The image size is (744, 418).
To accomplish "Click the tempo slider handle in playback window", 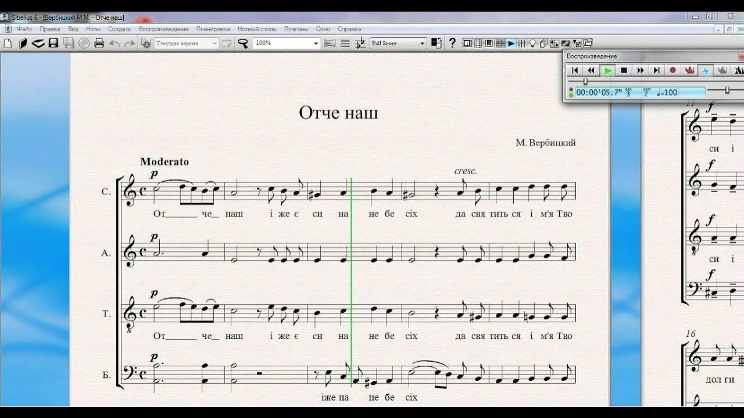I will pos(727,90).
